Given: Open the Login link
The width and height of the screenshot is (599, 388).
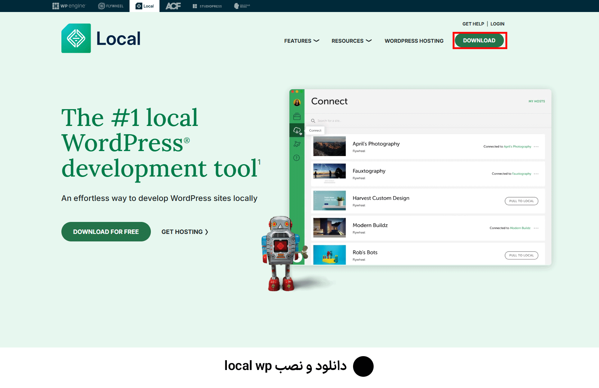Looking at the screenshot, I should point(498,24).
